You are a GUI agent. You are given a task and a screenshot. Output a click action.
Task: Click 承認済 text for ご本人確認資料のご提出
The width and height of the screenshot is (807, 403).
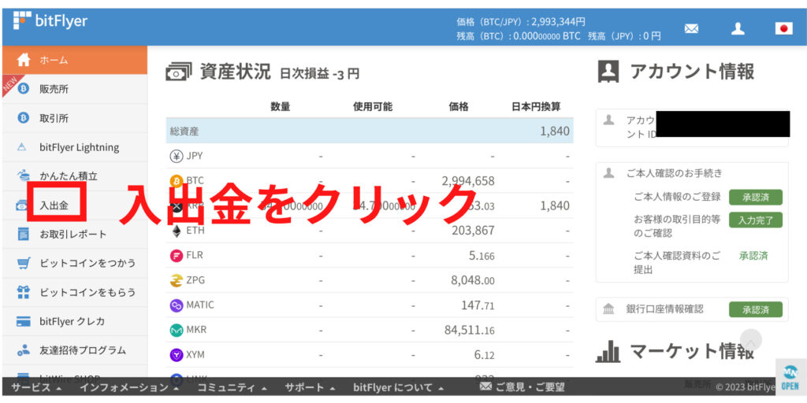[x=753, y=256]
